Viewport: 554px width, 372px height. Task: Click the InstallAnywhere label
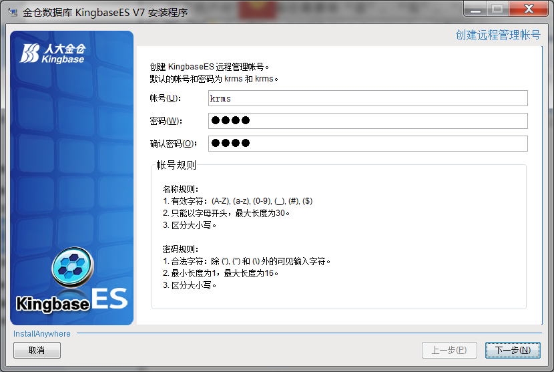click(x=41, y=334)
